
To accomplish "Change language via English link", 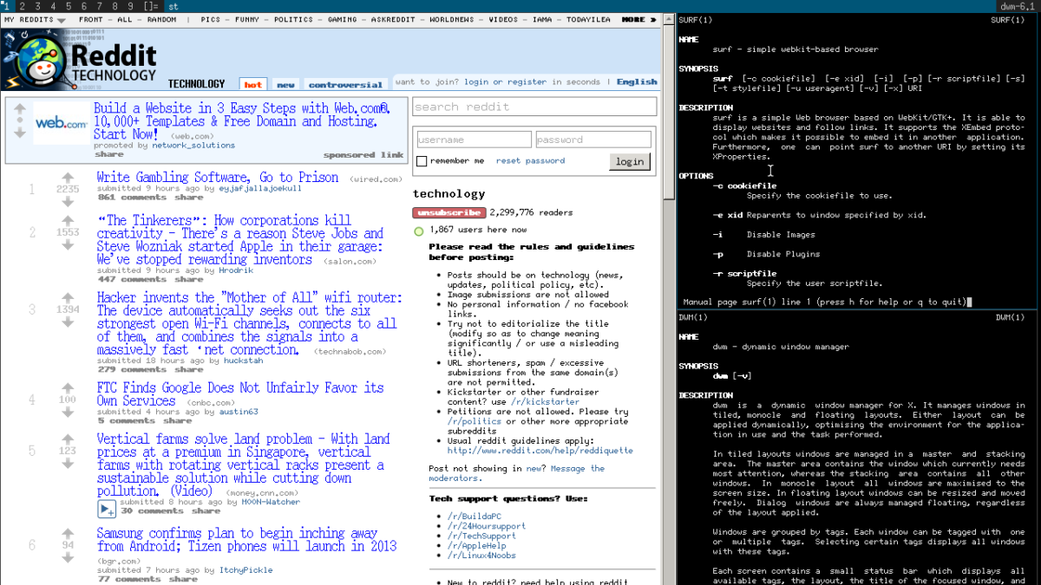I will 637,82.
